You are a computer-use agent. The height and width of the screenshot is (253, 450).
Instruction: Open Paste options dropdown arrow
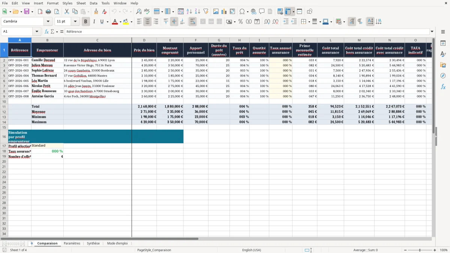[88, 12]
